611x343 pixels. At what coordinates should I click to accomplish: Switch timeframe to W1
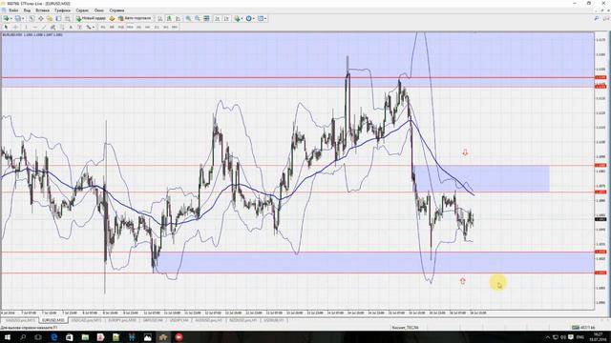click(x=165, y=28)
